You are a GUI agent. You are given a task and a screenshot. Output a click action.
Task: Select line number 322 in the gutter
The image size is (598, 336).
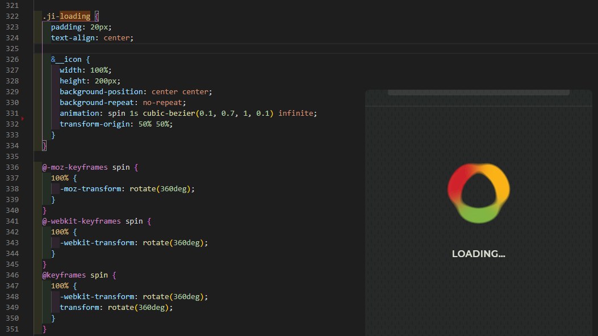click(12, 16)
